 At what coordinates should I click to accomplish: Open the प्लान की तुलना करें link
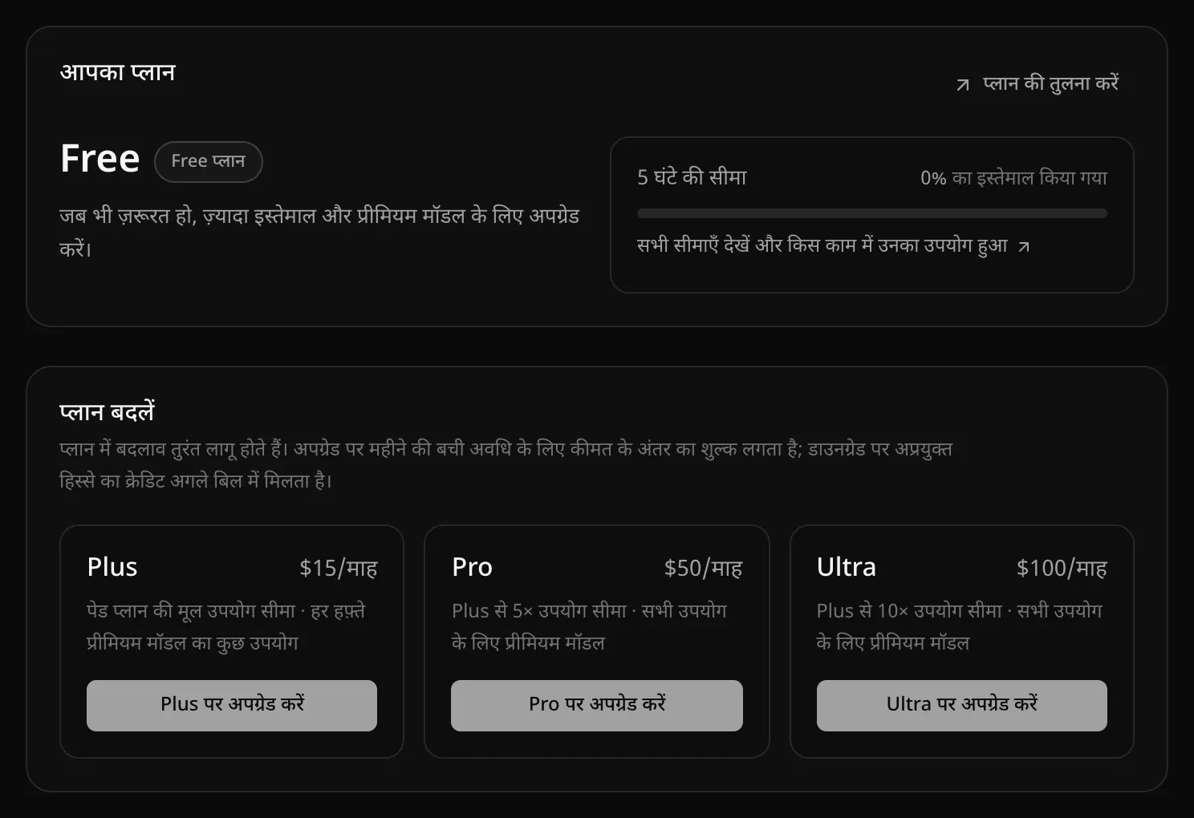(1038, 83)
